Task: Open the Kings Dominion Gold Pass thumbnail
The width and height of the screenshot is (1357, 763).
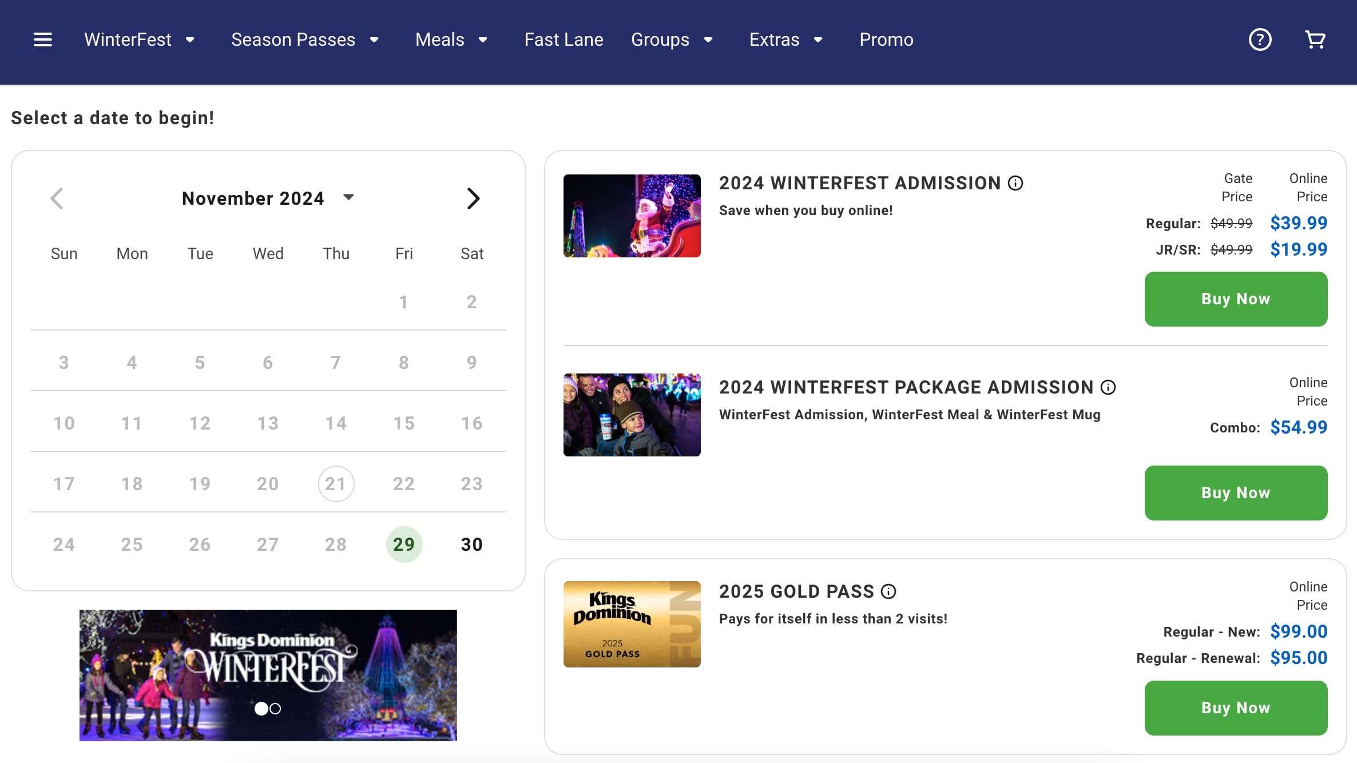Action: [632, 624]
